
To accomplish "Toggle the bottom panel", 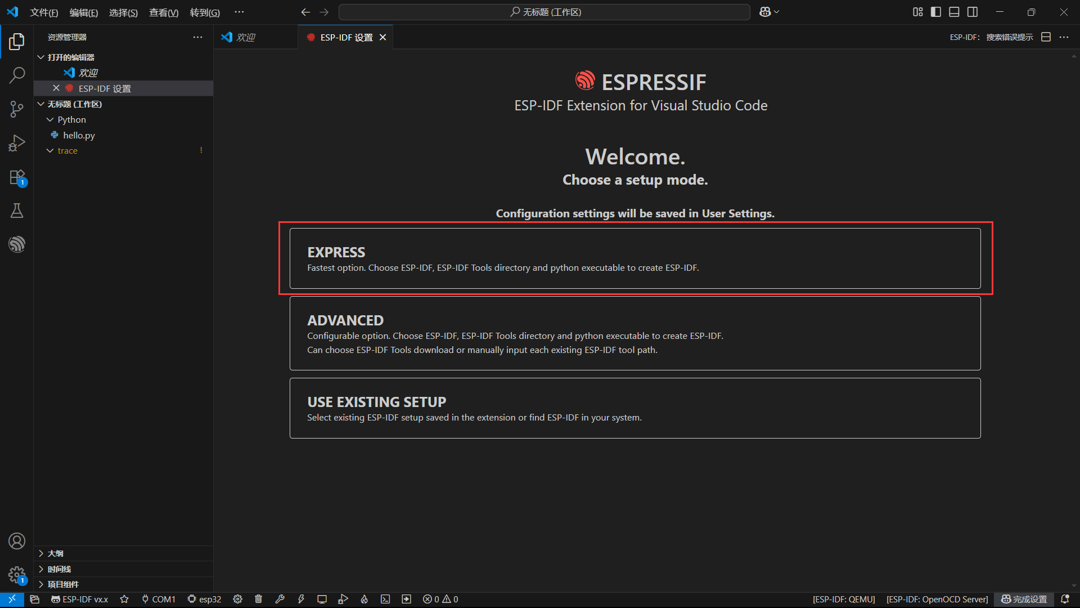I will click(x=955, y=12).
